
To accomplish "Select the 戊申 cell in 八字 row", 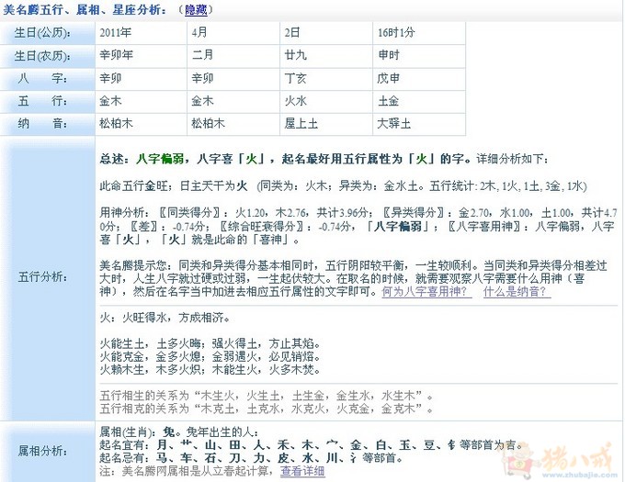I will pyautogui.click(x=419, y=78).
